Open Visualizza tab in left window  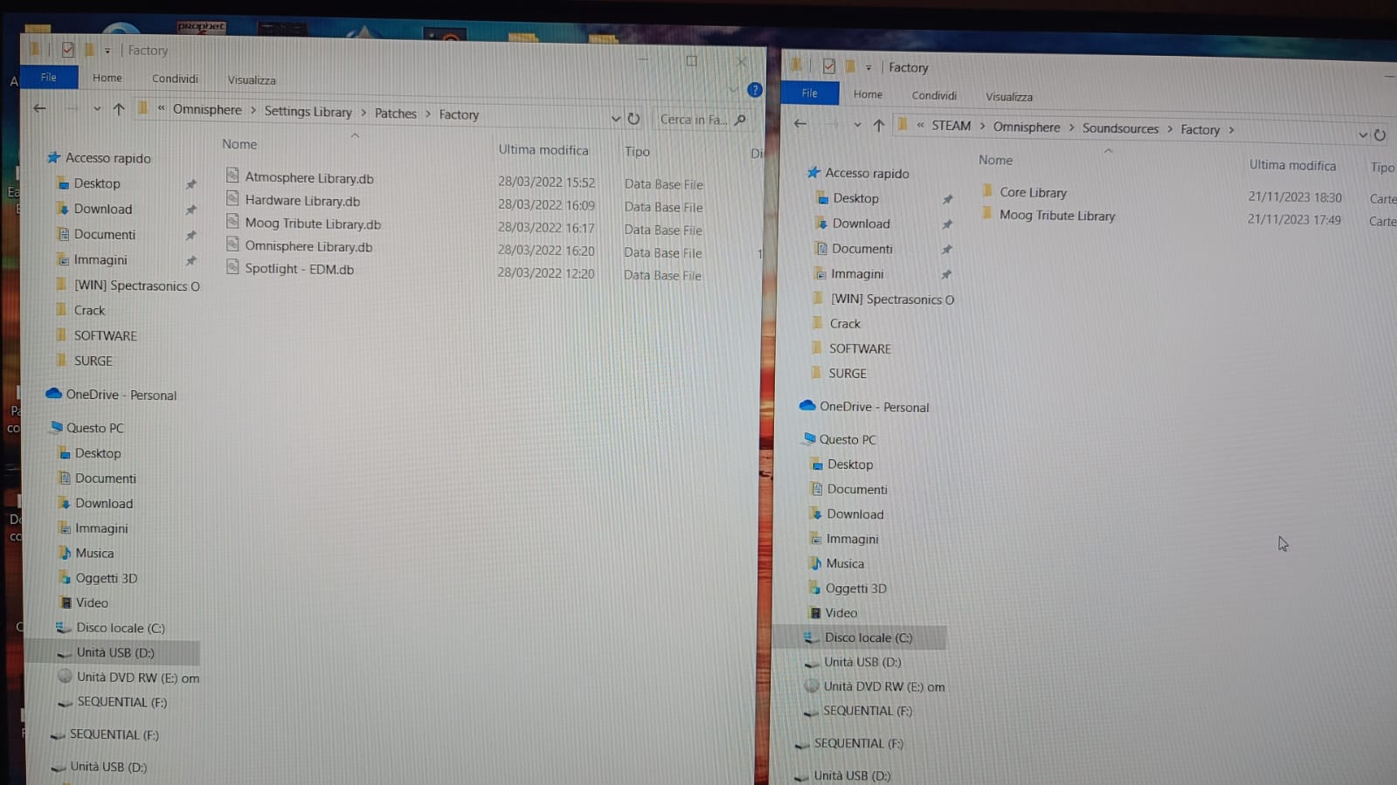point(252,79)
